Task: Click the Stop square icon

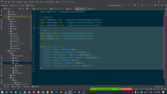Action: click(x=138, y=5)
